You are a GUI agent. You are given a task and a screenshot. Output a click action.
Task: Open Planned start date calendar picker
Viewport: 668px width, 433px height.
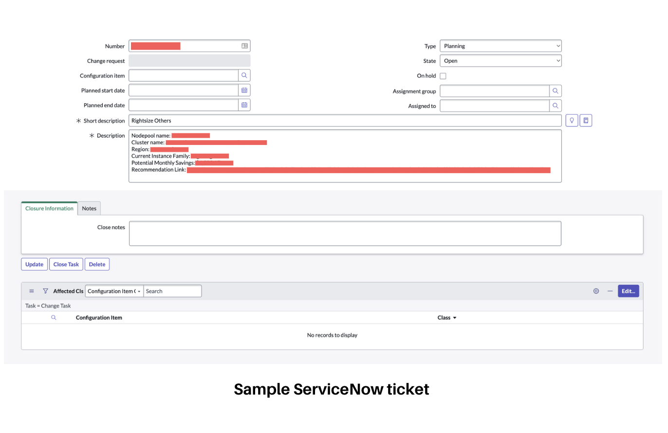coord(244,90)
